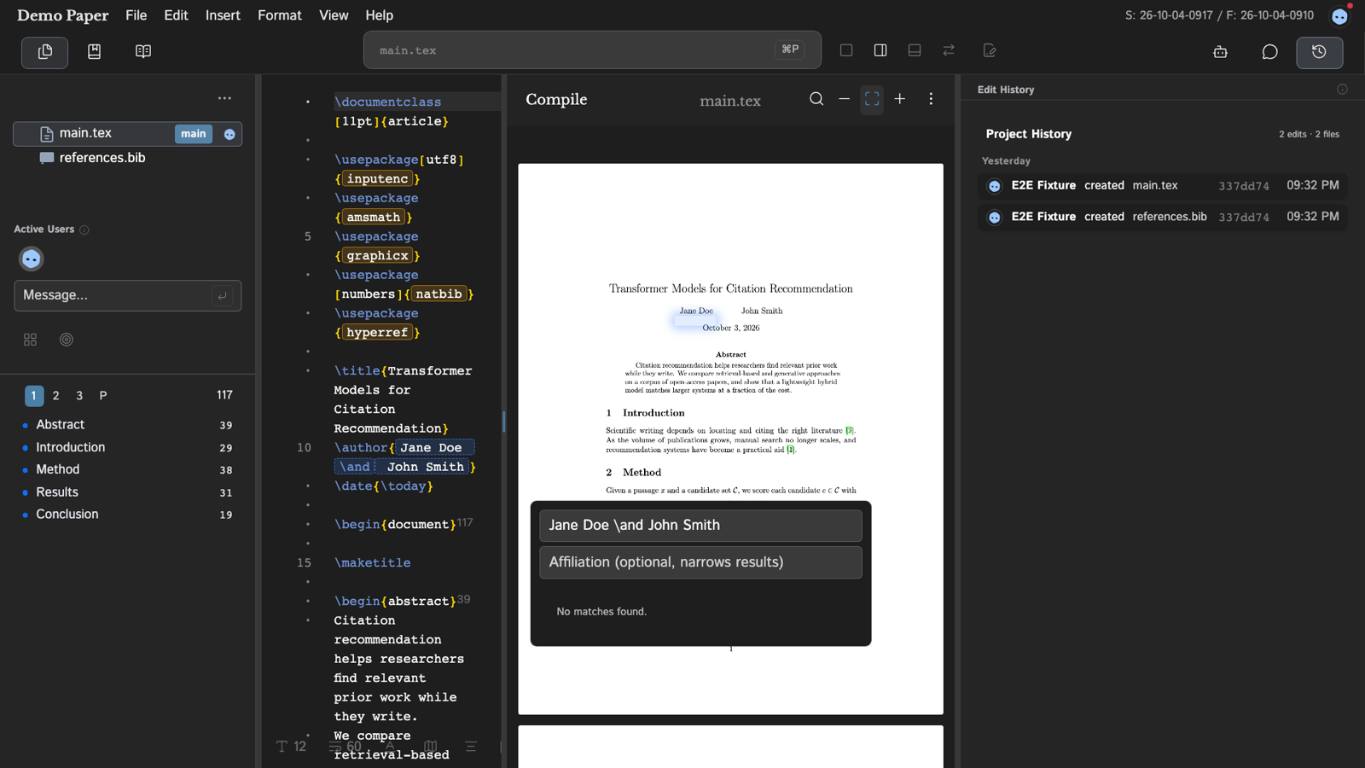Click the font size 12 control
1365x768 pixels.
point(291,747)
